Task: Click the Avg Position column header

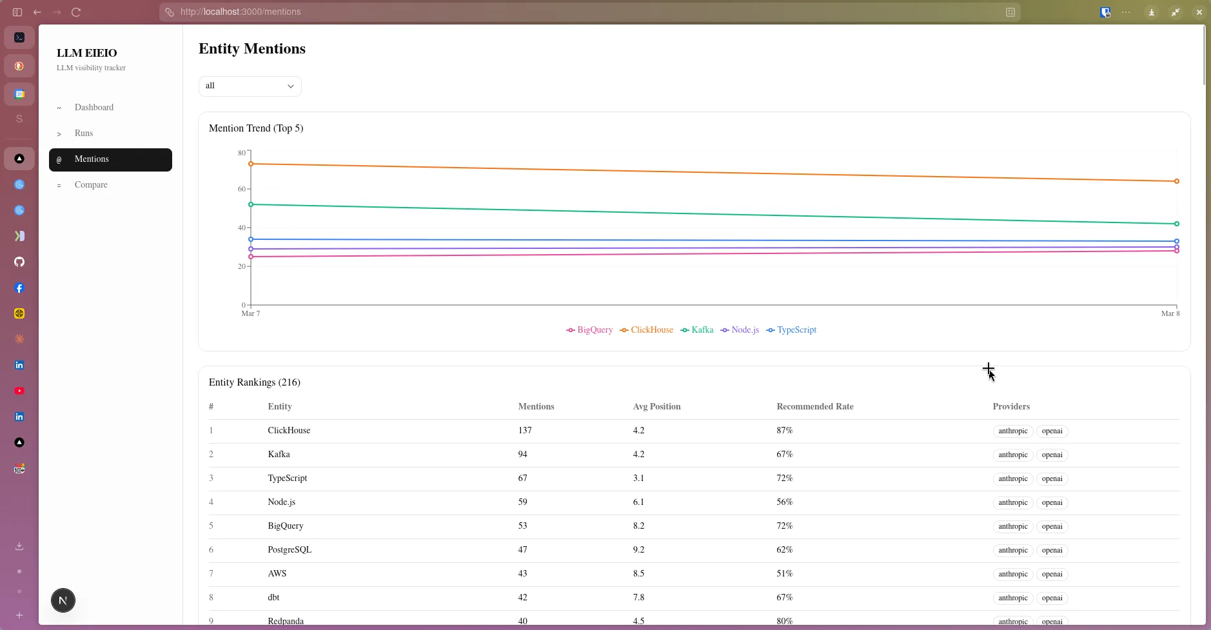Action: [656, 407]
